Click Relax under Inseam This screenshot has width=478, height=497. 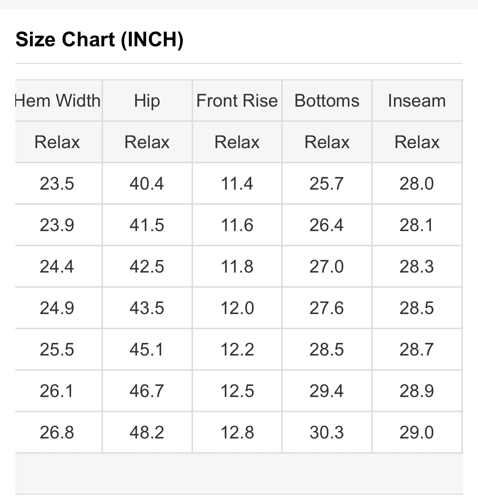tap(417, 142)
